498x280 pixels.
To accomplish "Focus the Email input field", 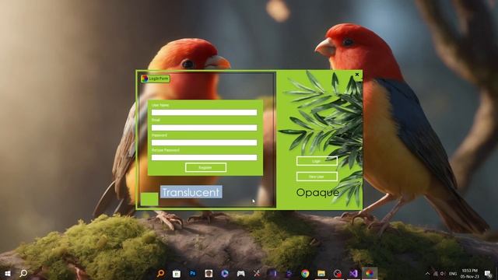I will pyautogui.click(x=204, y=128).
